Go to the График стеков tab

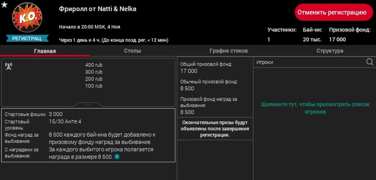[229, 51]
